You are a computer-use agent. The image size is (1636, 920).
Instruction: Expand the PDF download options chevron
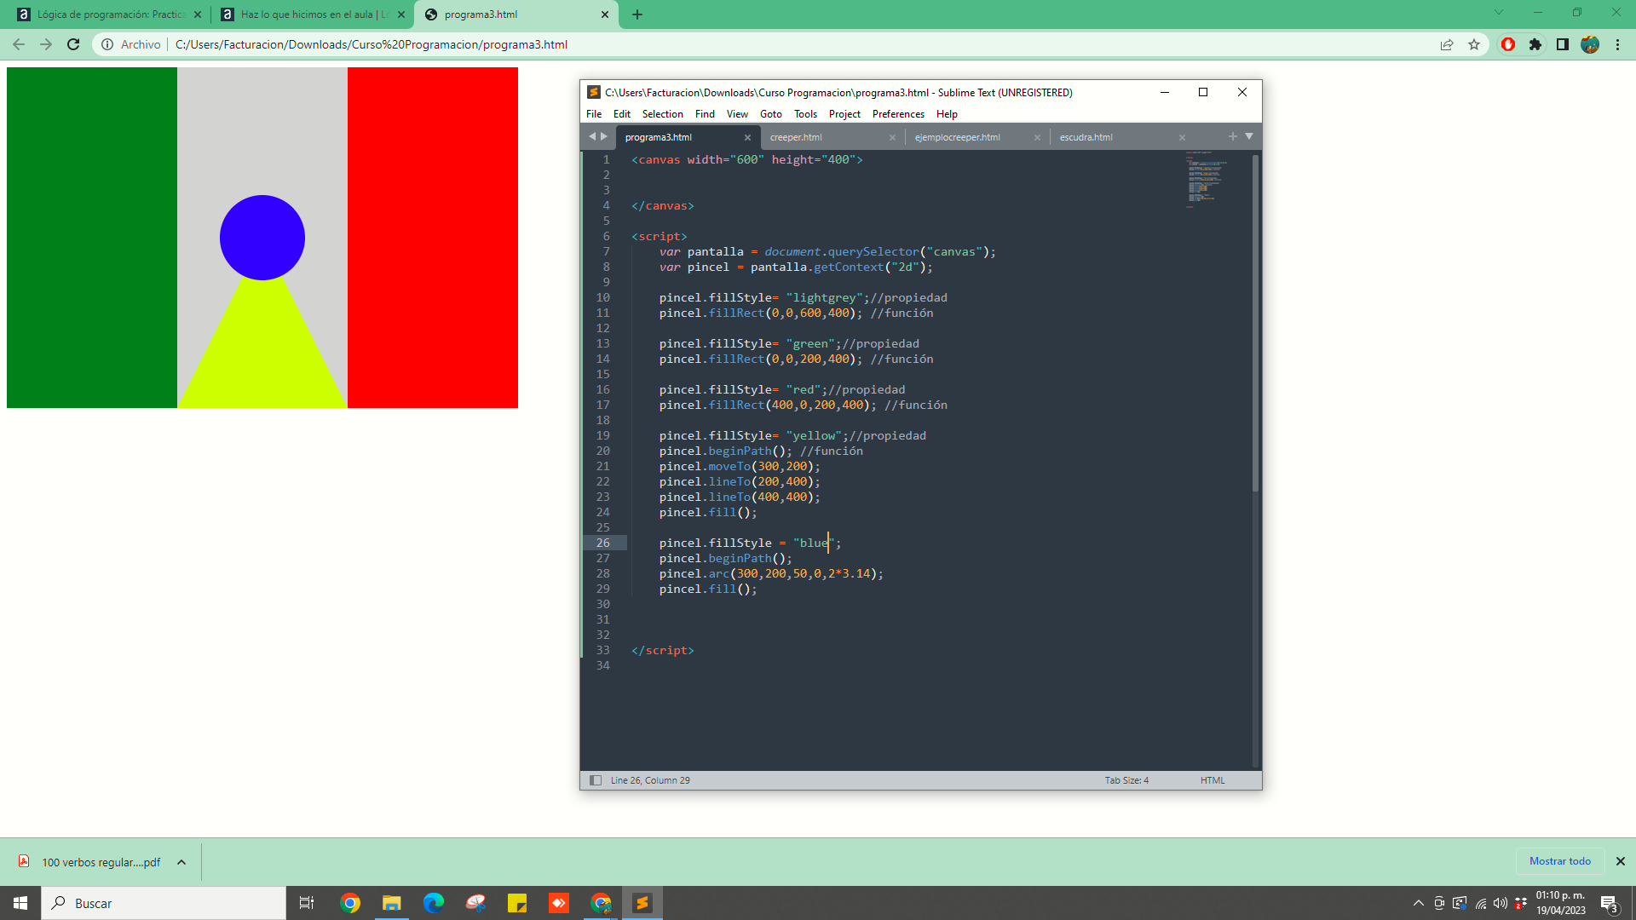point(181,862)
